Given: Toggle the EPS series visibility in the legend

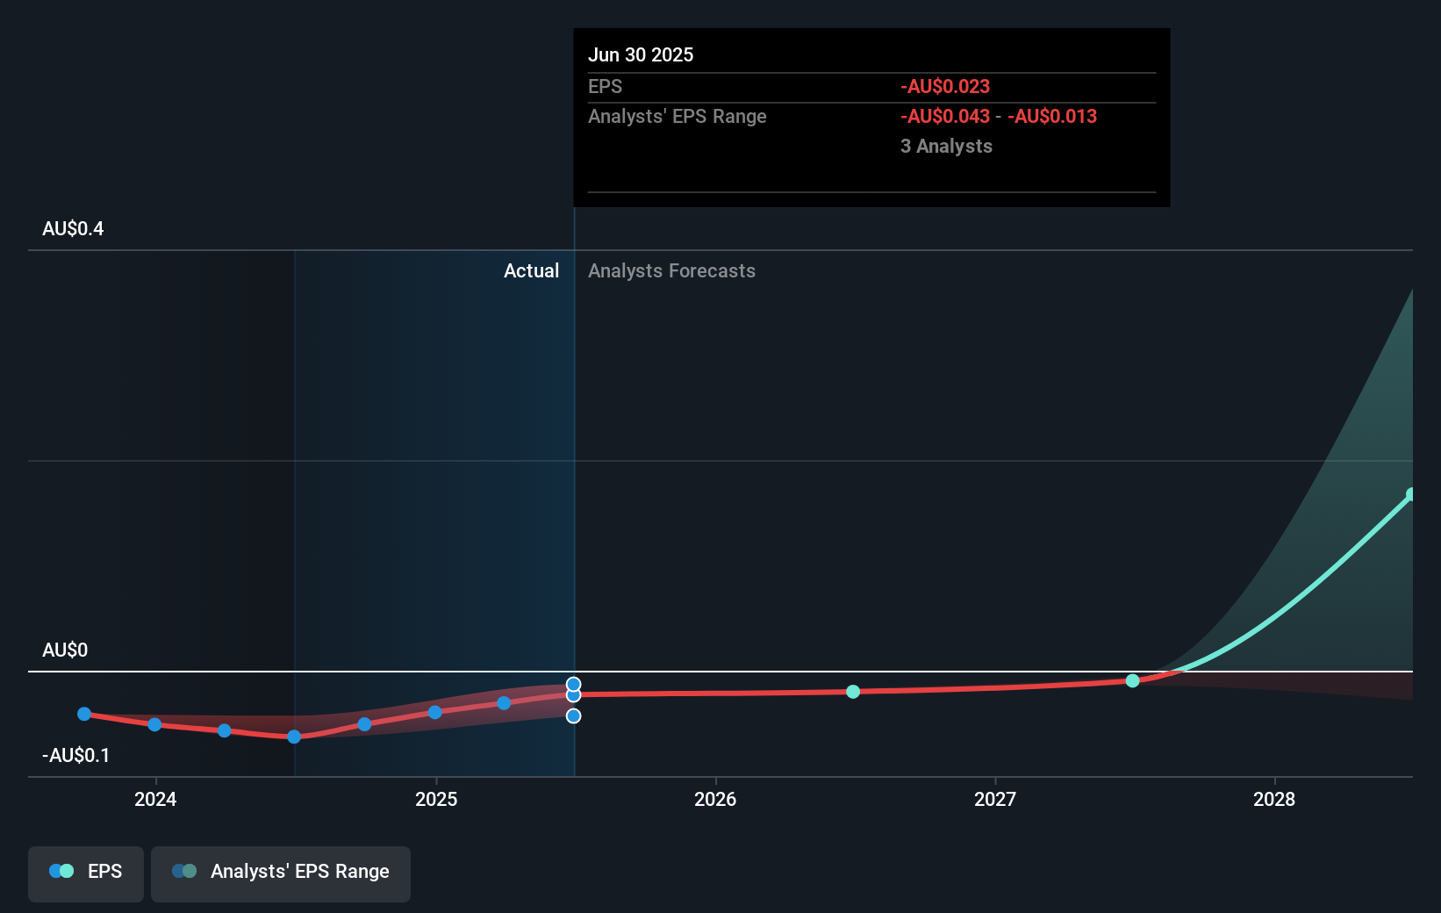Looking at the screenshot, I should (x=85, y=873).
